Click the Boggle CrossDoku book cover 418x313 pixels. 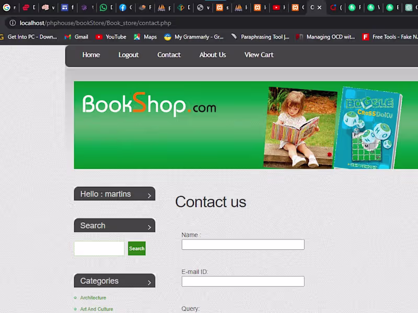[368, 128]
